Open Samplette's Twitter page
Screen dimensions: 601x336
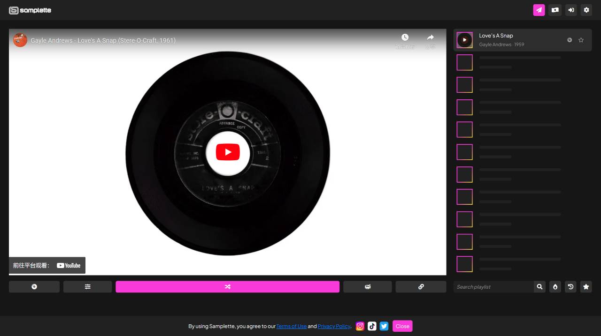384,326
